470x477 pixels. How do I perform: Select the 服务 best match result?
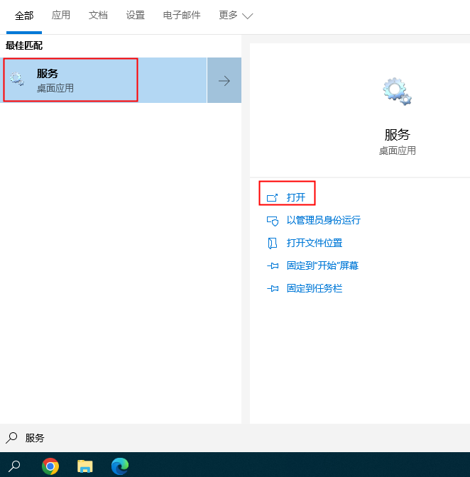pyautogui.click(x=71, y=80)
